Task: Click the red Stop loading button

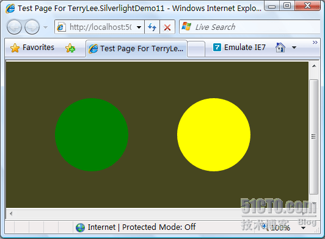Action: (x=167, y=27)
